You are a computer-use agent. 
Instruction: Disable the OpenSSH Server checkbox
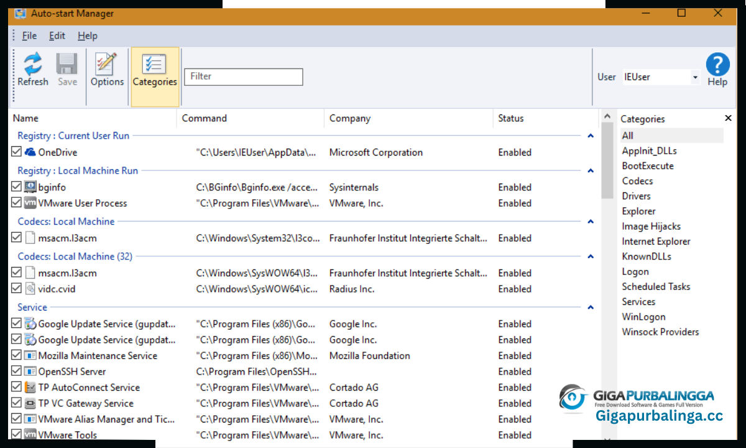click(17, 371)
